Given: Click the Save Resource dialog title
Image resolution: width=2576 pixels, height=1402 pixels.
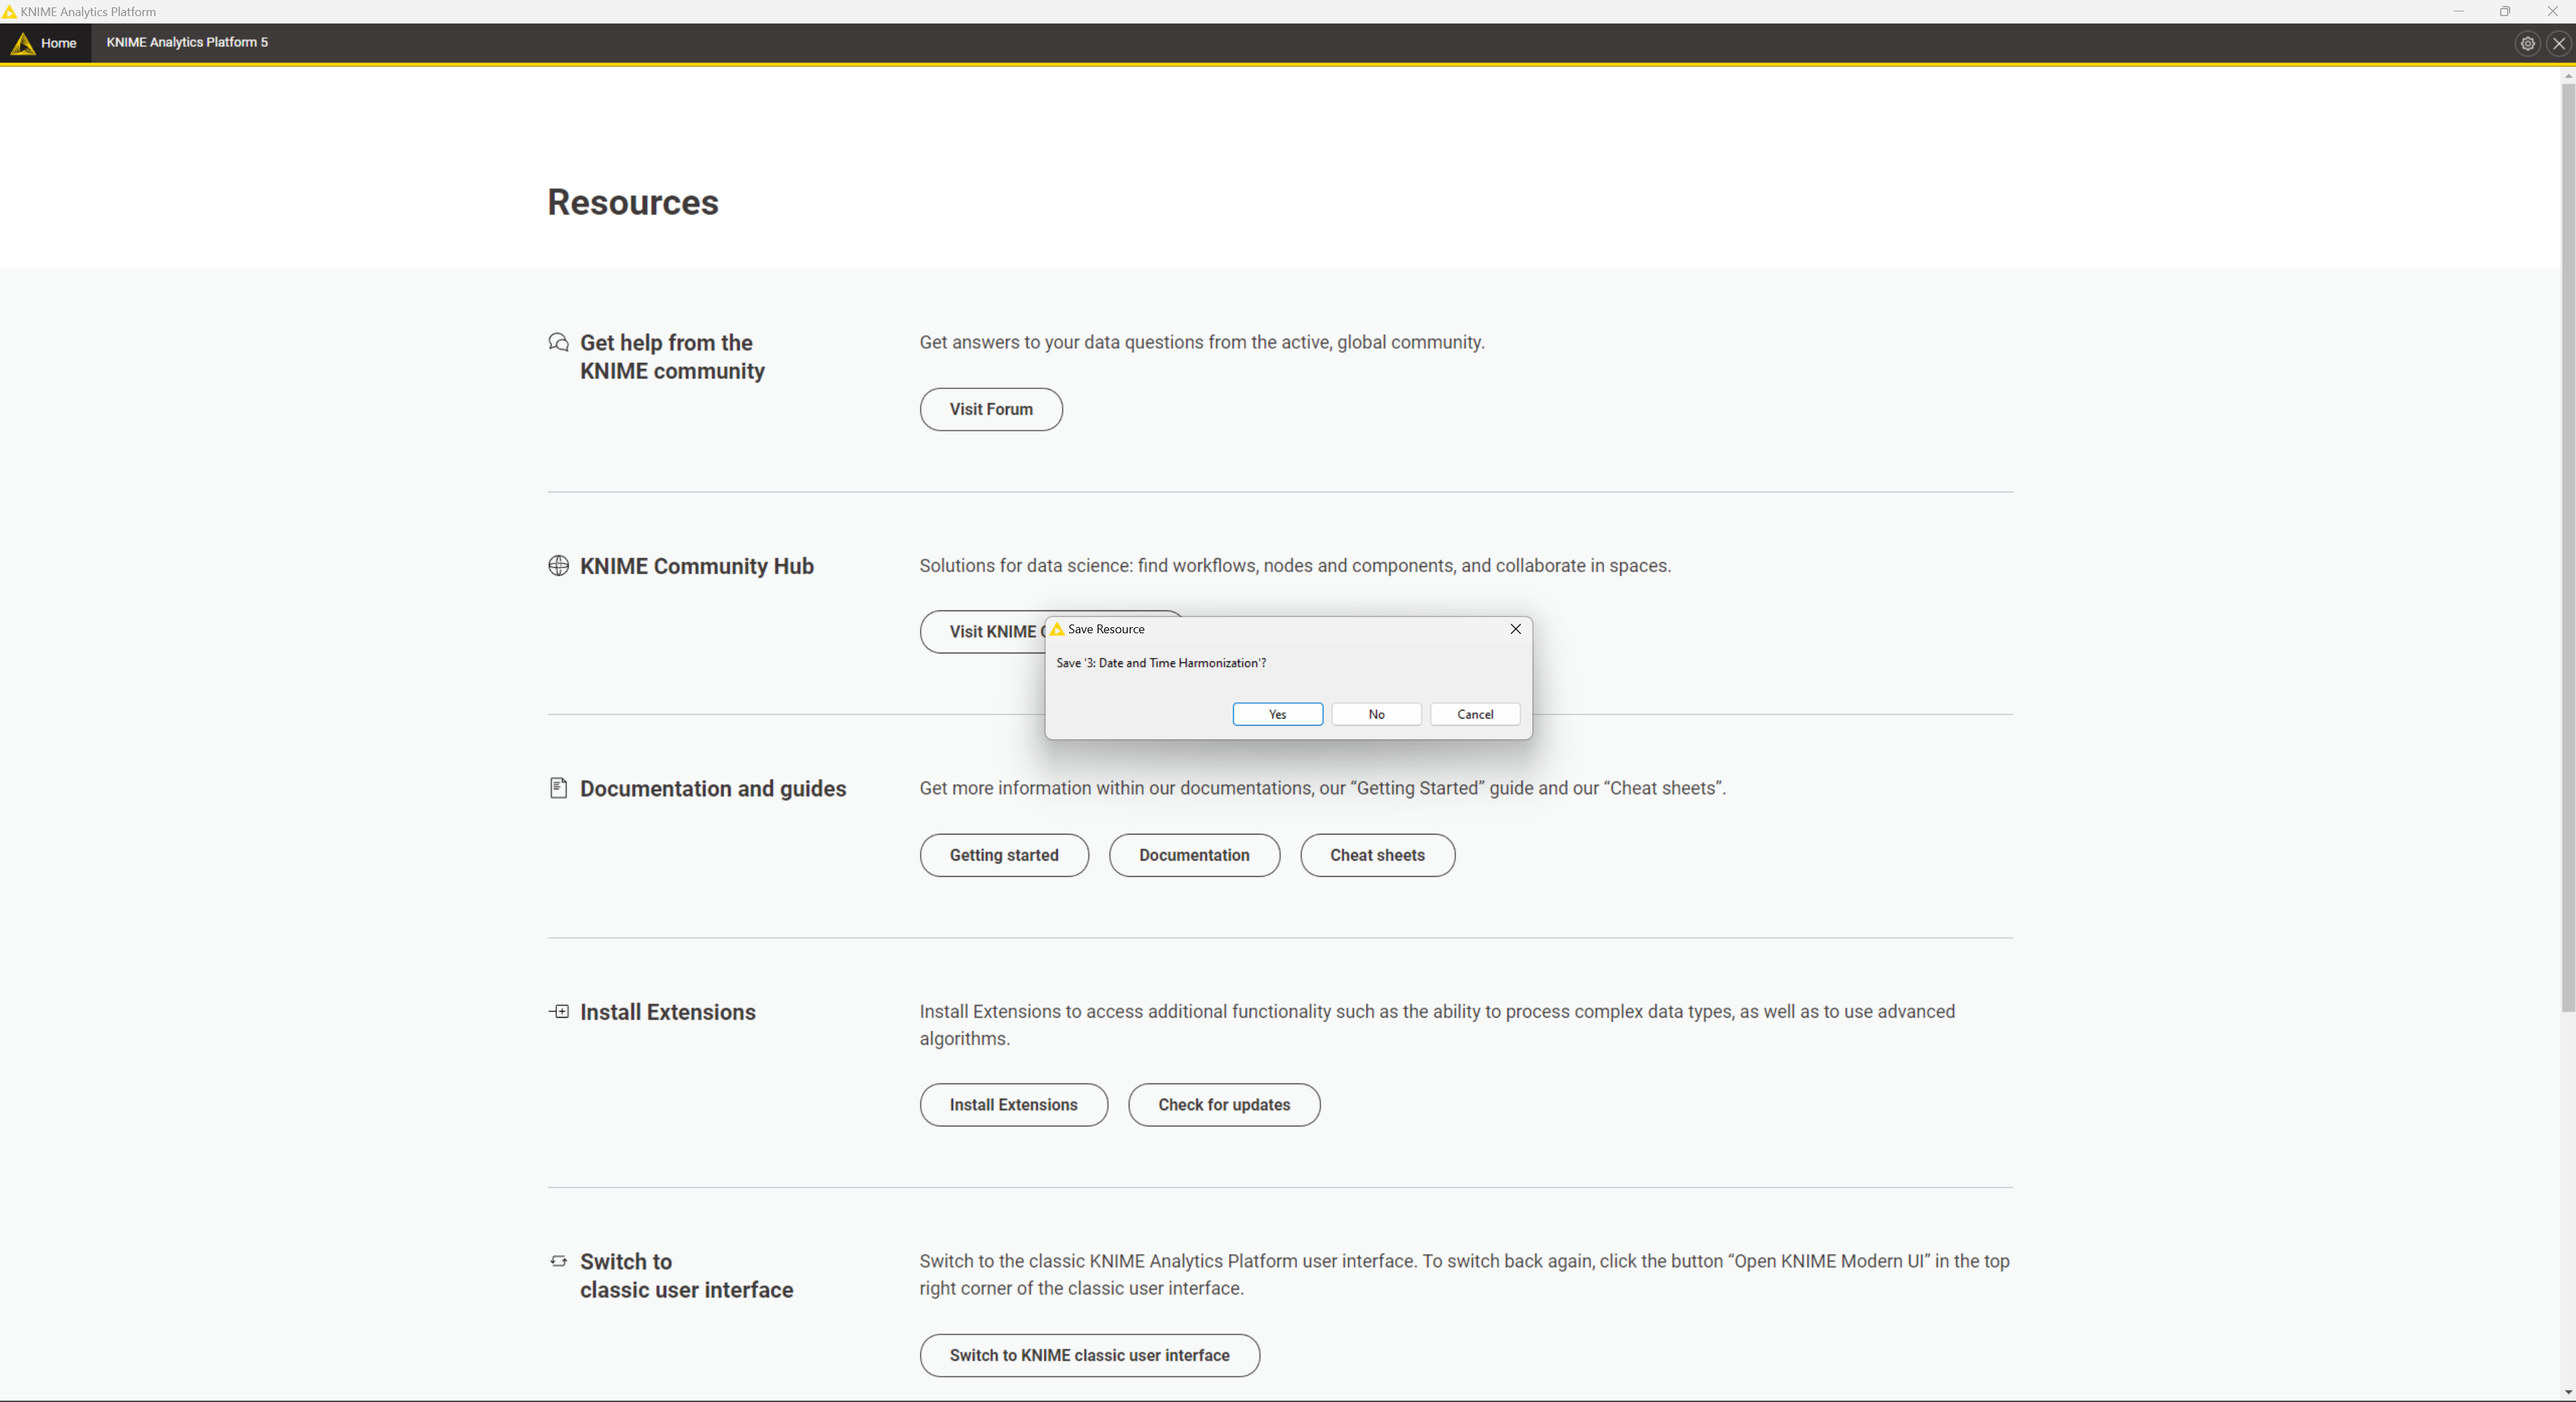Looking at the screenshot, I should (x=1105, y=629).
